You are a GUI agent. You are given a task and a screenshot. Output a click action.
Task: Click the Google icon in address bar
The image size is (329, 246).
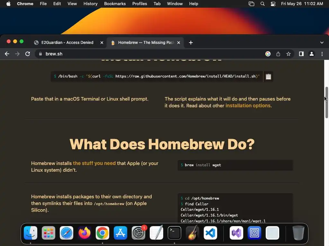click(268, 54)
